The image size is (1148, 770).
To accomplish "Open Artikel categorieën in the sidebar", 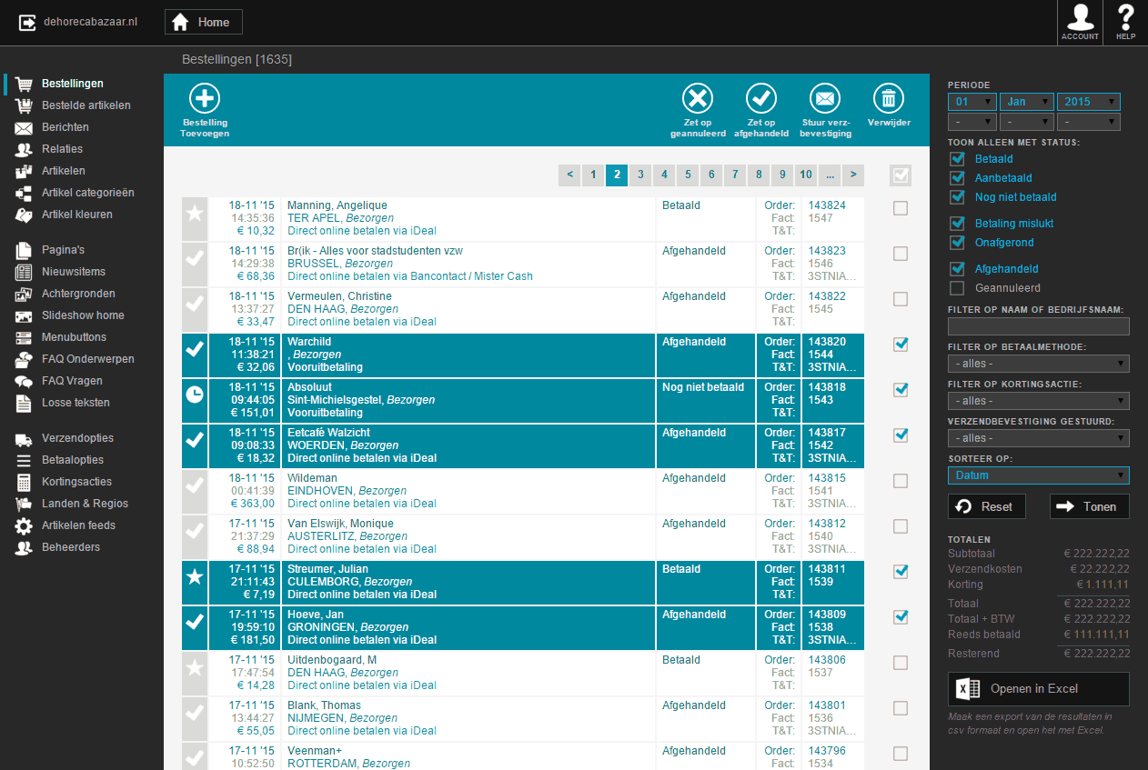I will tap(88, 193).
